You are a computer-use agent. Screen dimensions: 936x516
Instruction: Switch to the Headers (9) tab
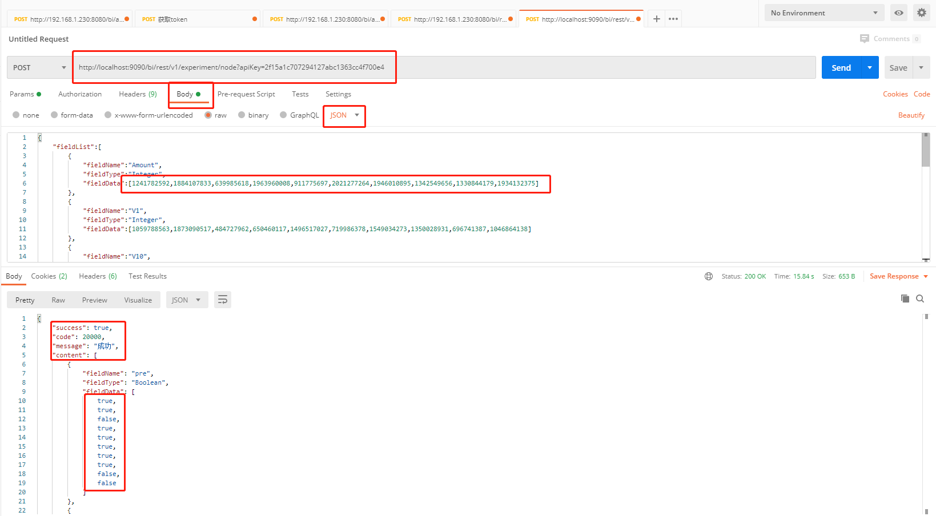pyautogui.click(x=137, y=94)
